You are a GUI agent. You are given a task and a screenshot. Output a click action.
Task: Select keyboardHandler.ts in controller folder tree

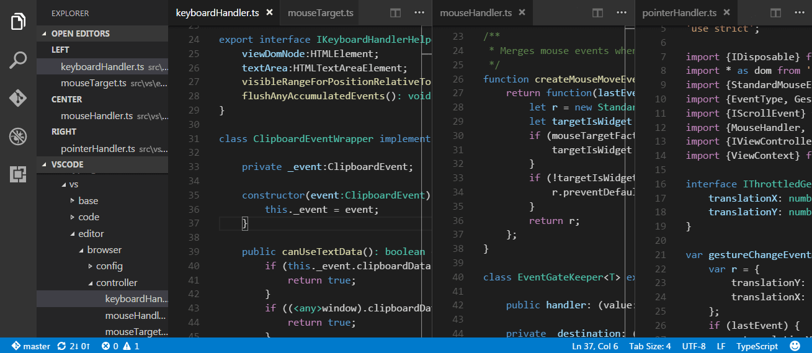(102, 299)
